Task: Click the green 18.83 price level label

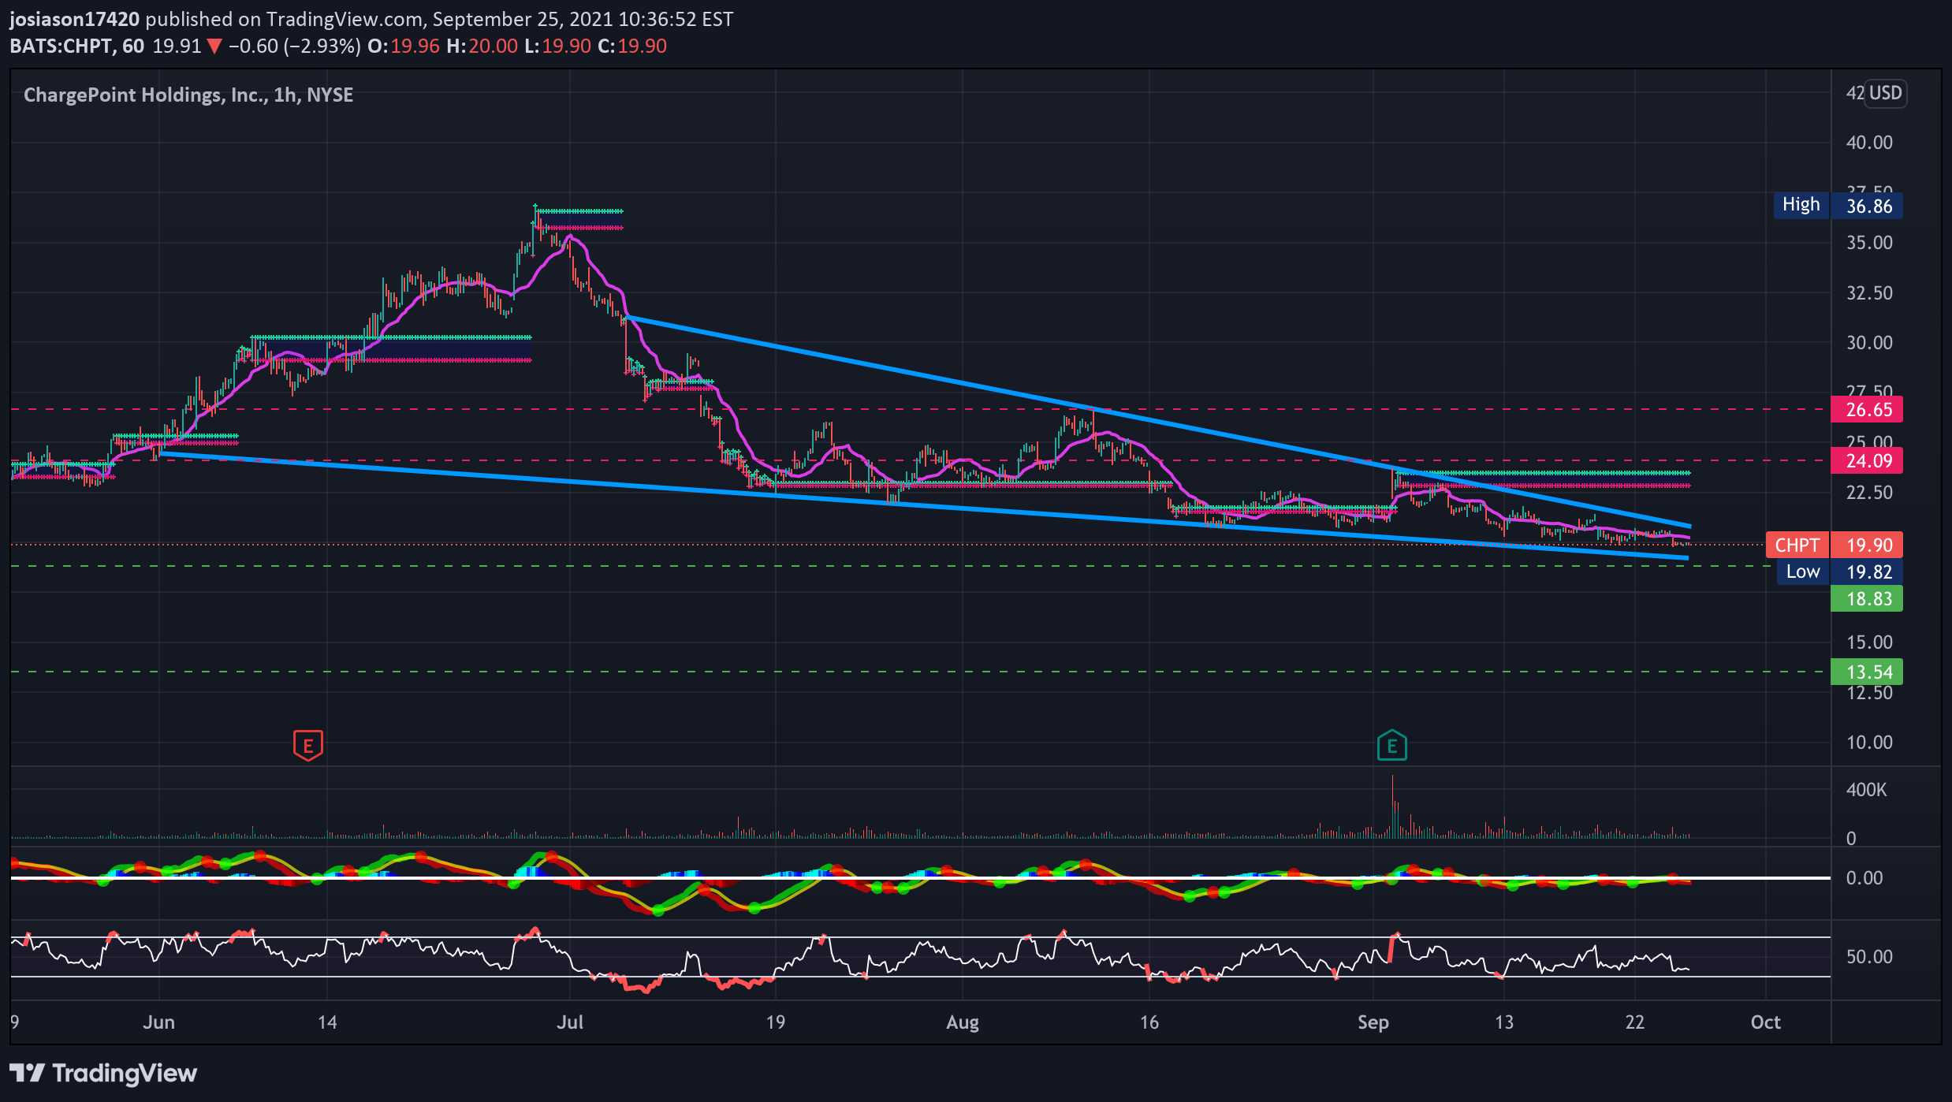Action: point(1866,598)
